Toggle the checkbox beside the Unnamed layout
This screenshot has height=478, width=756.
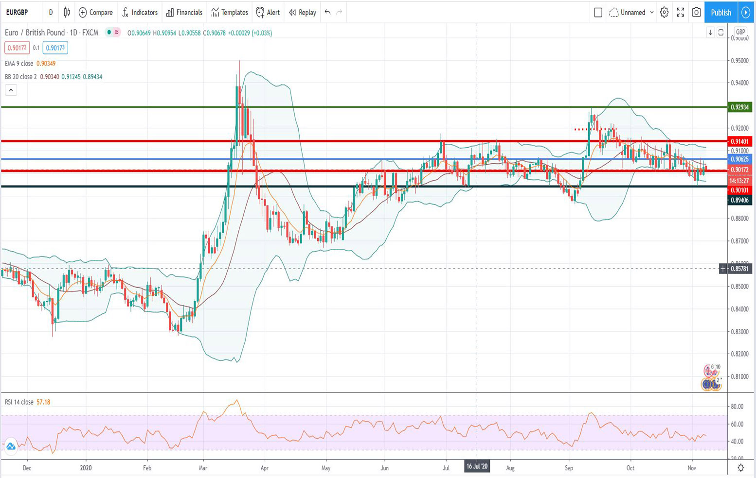[x=598, y=13]
